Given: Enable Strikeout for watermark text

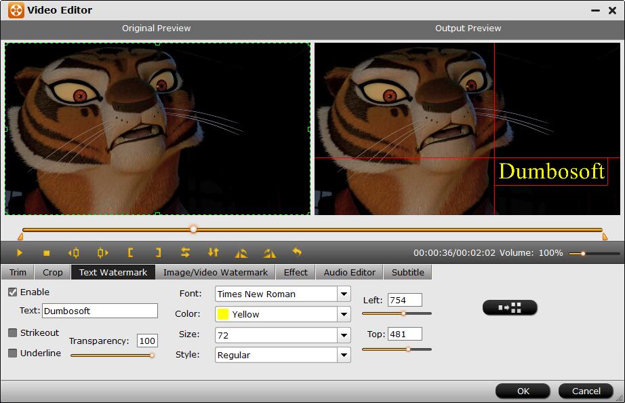Looking at the screenshot, I should 13,333.
